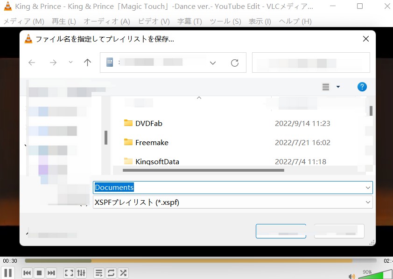Click the address bar document icon
This screenshot has height=279, width=393.
pyautogui.click(x=110, y=62)
